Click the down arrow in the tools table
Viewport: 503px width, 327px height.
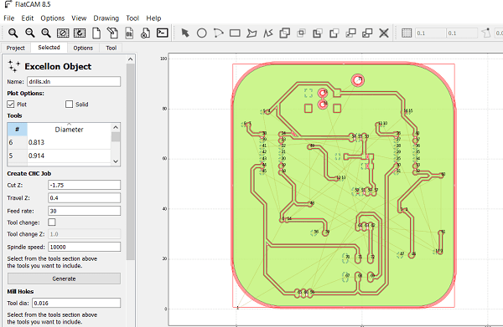click(116, 161)
